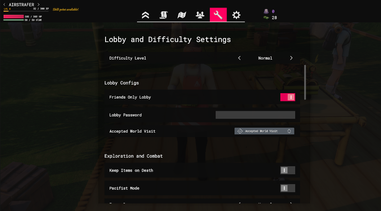Turn on Pacifist Mode
The height and width of the screenshot is (211, 381).
pyautogui.click(x=288, y=188)
